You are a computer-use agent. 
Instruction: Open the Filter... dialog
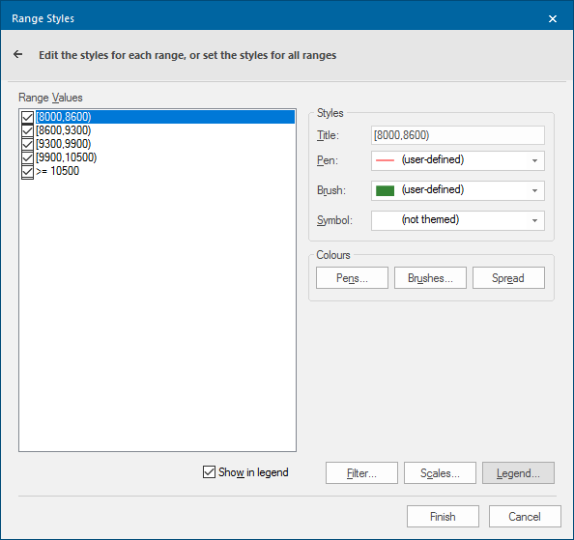click(x=361, y=472)
